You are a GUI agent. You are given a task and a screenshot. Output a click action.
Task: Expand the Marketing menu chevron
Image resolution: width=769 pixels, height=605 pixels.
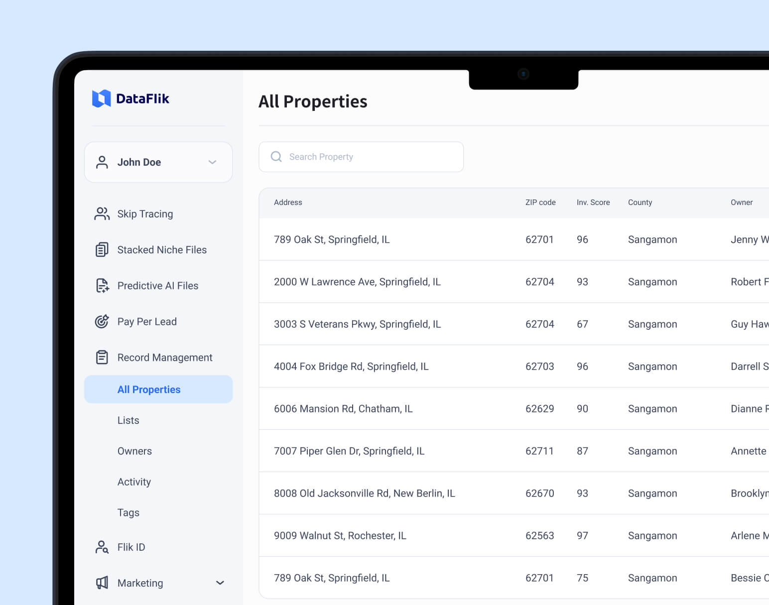click(220, 583)
